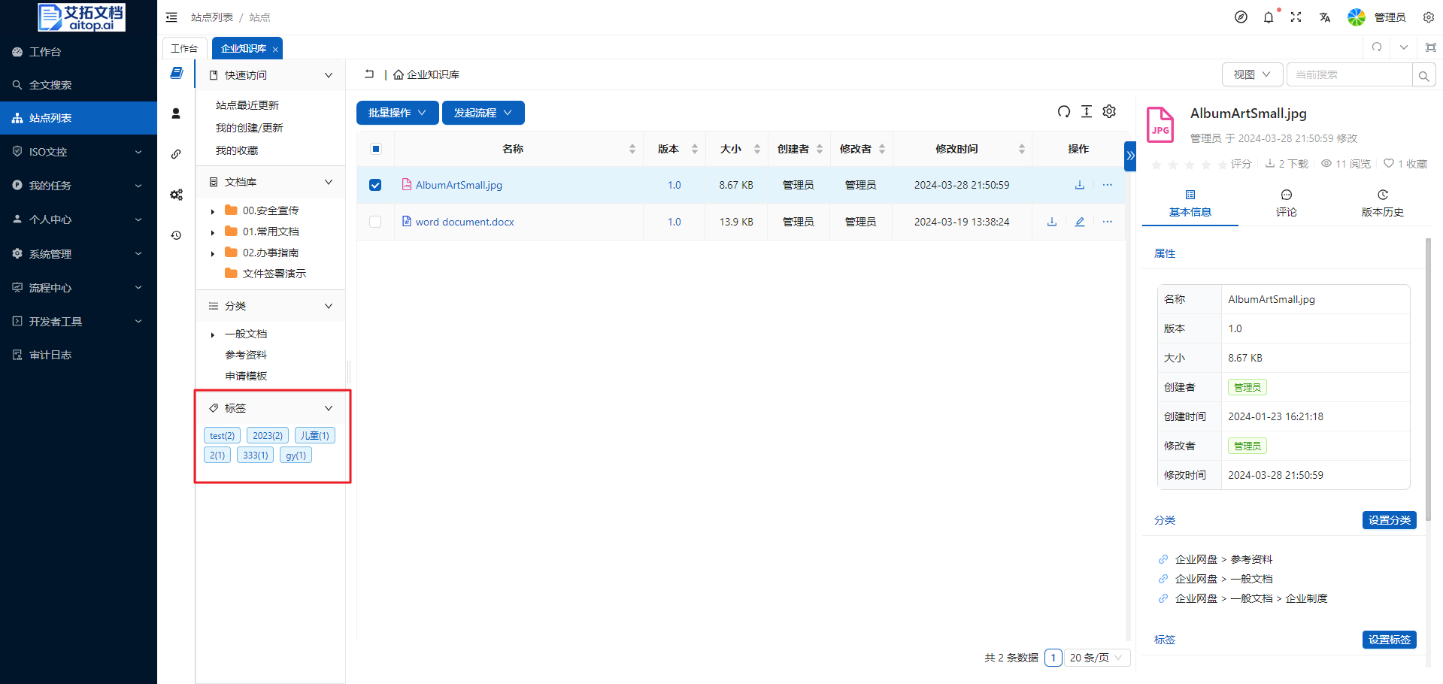Screen dimensions: 1443x684
Task: Select ISO文控 in the sidebar menu
Action: click(78, 152)
